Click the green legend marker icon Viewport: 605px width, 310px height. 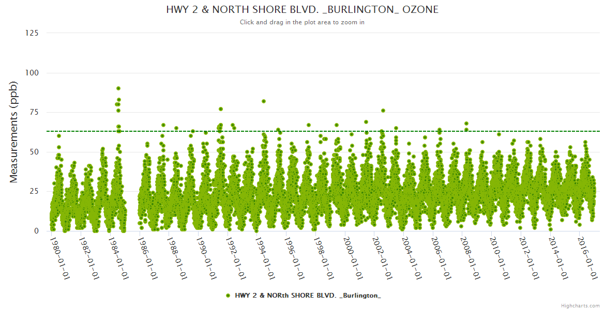228,296
